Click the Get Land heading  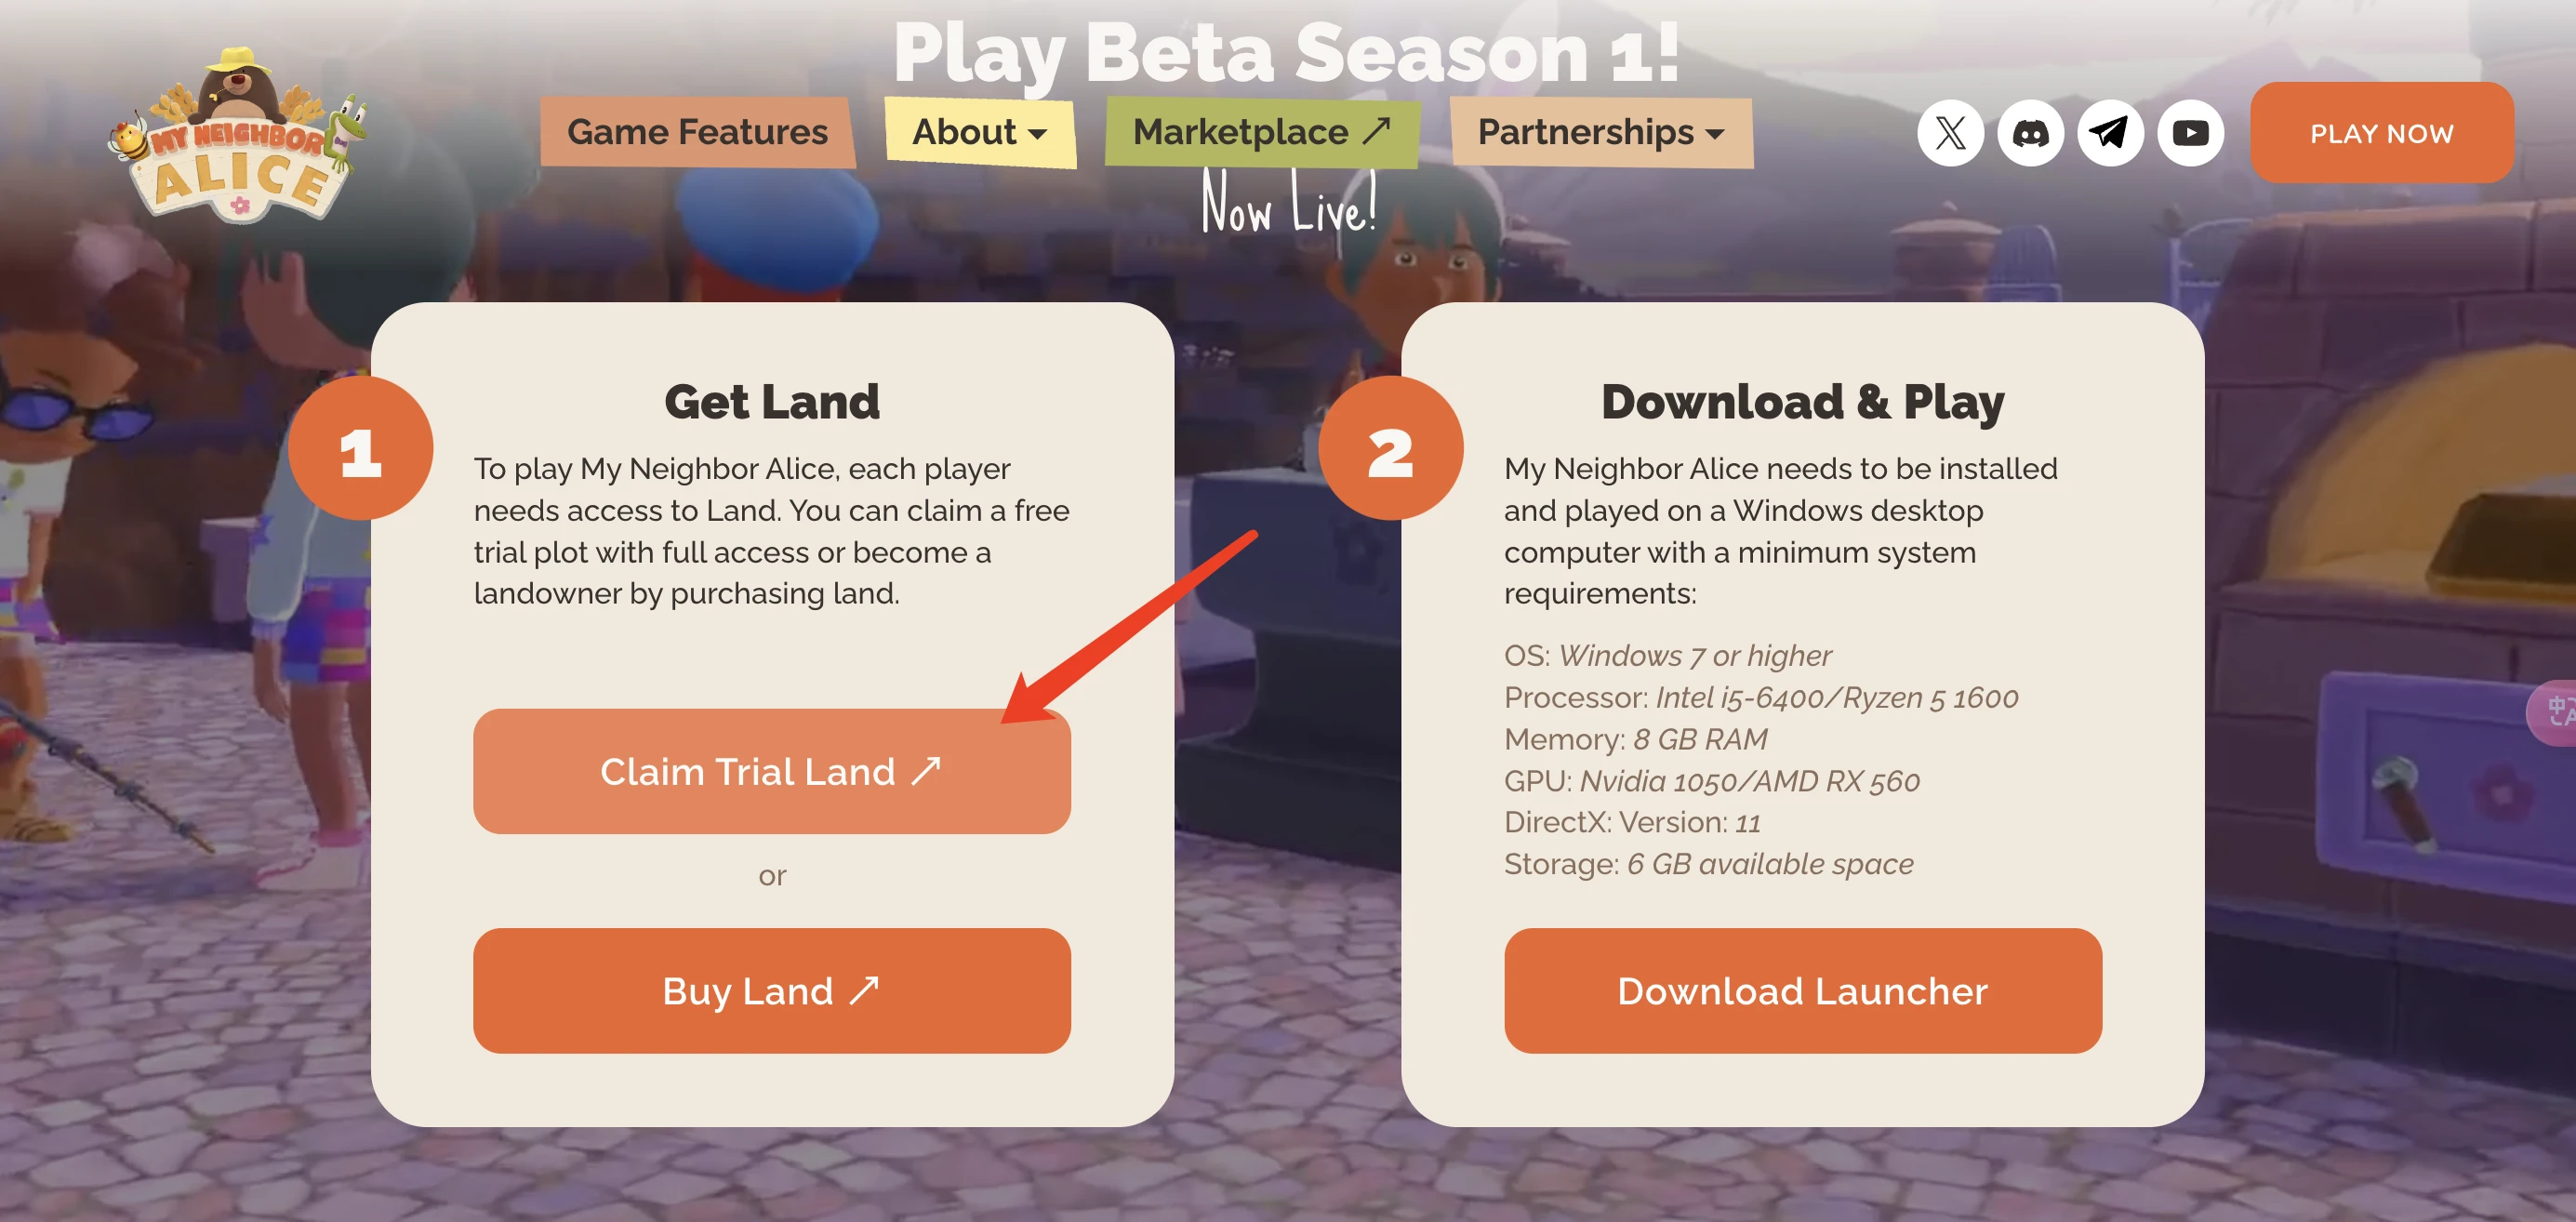point(772,401)
